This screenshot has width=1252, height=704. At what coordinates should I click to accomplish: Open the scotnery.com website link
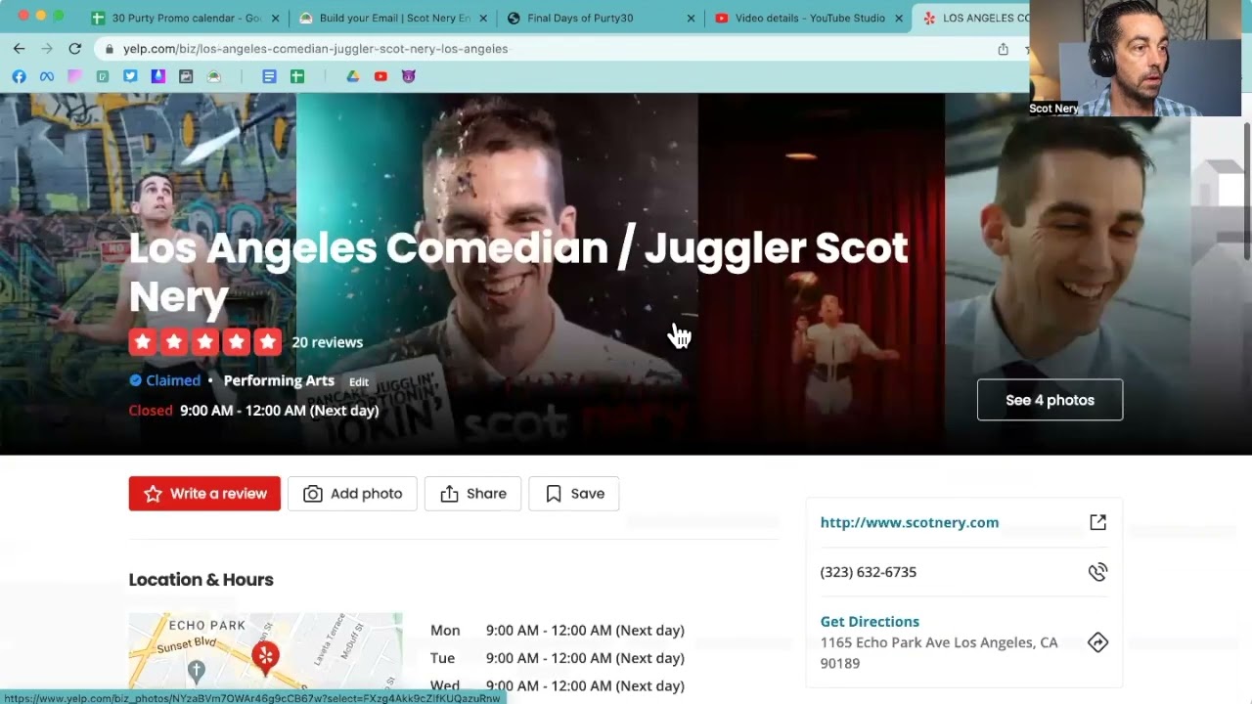910,522
